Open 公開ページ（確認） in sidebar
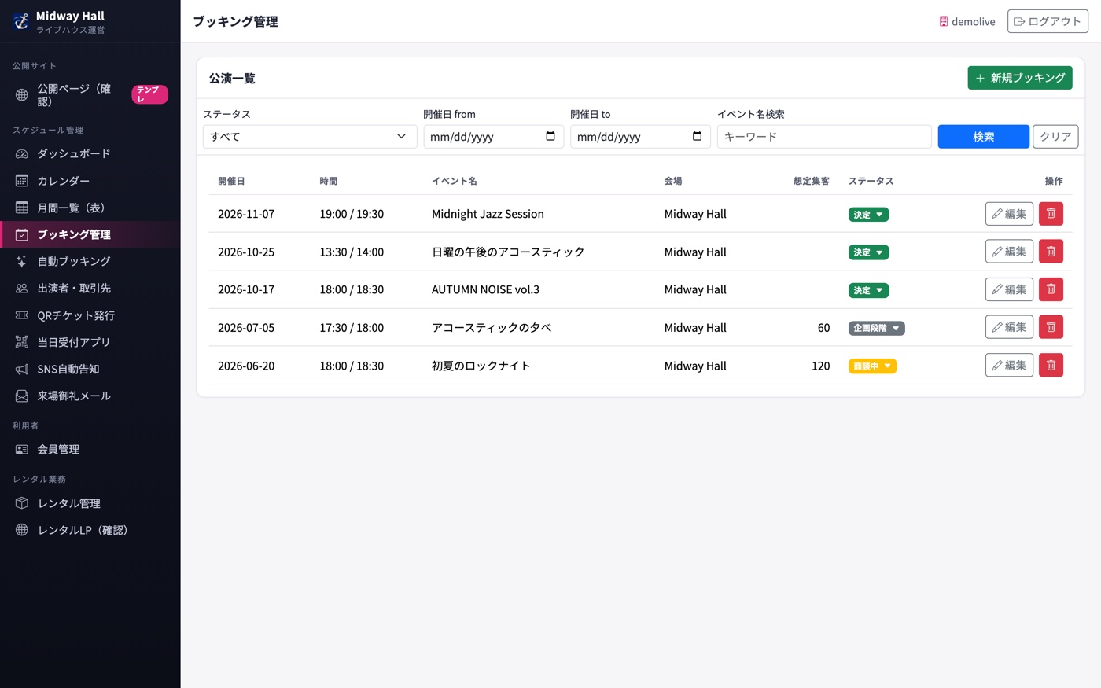Image resolution: width=1101 pixels, height=688 pixels. (90, 94)
